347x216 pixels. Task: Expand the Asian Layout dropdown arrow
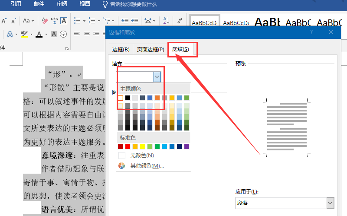[x=154, y=21]
